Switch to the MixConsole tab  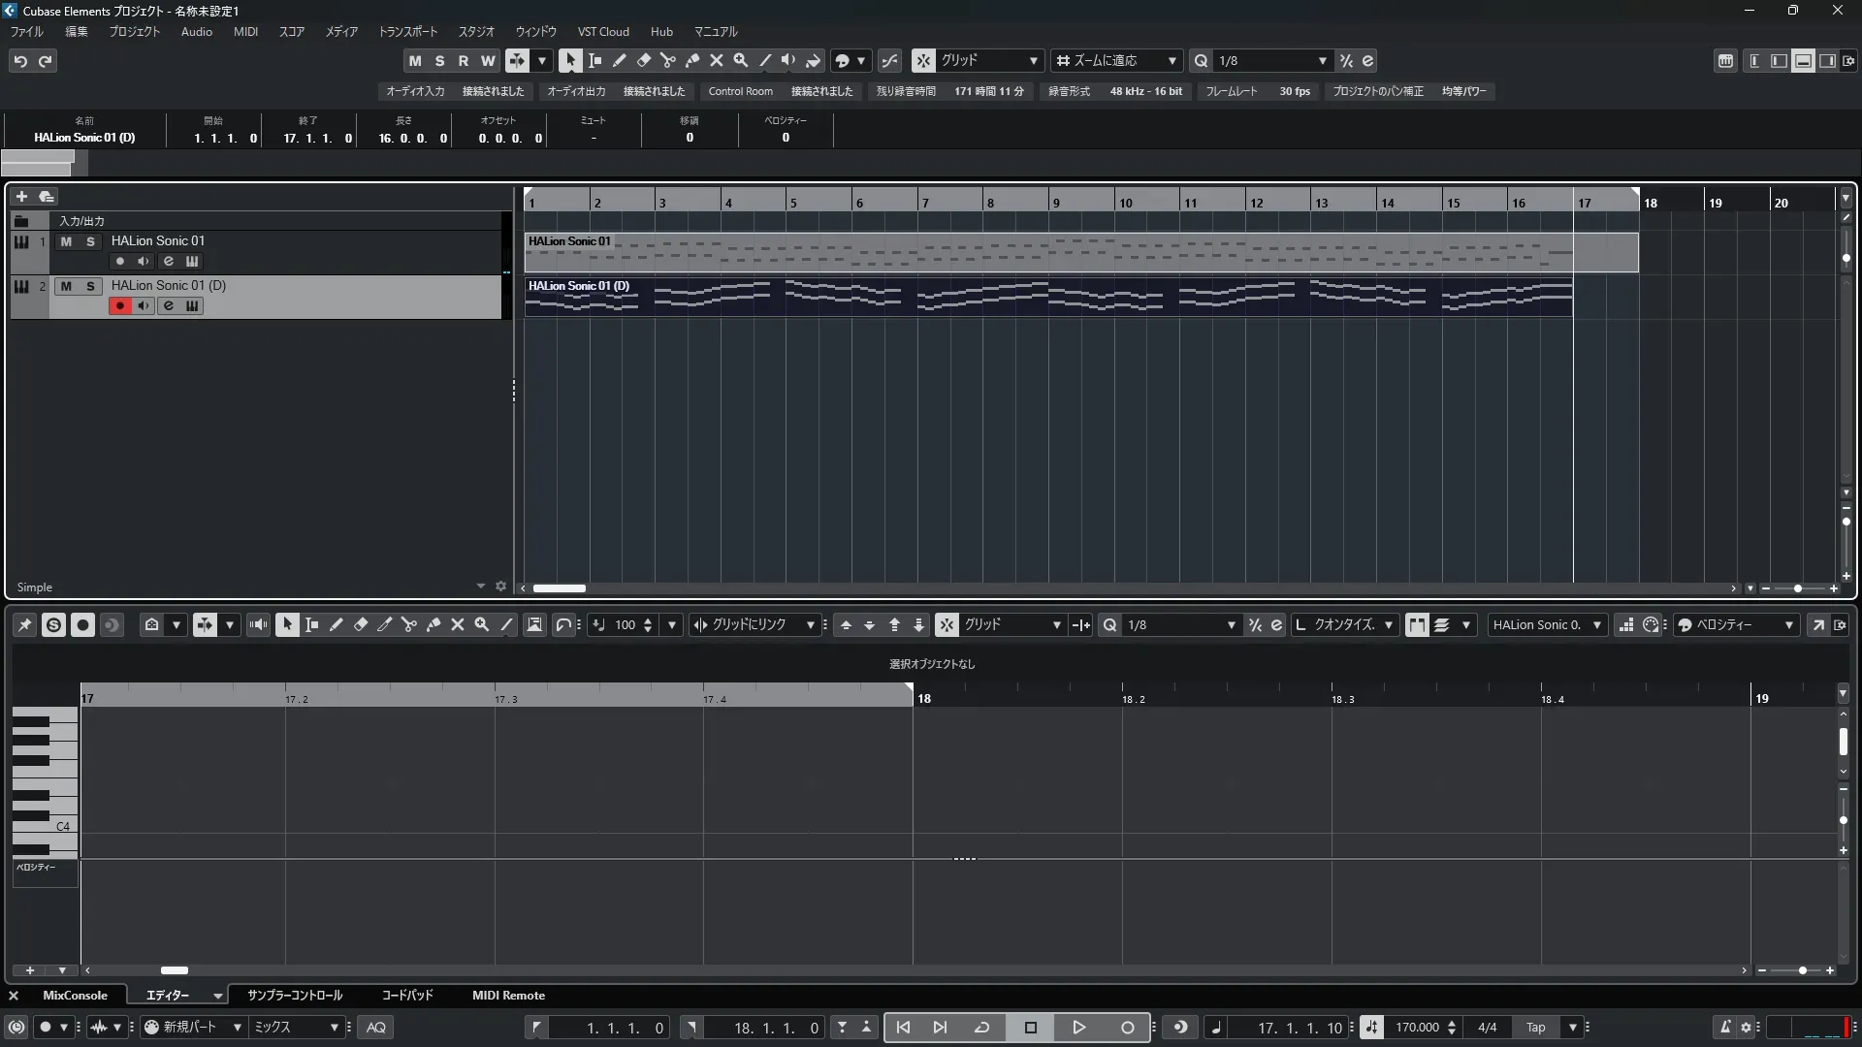tap(75, 996)
